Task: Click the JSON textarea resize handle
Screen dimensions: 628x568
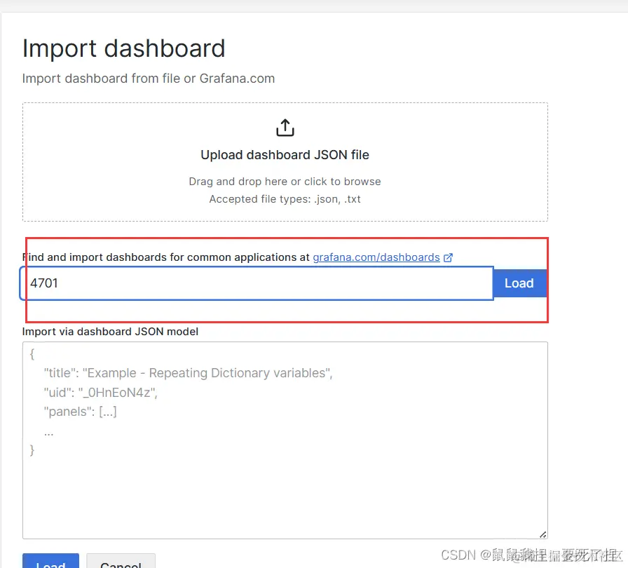Action: click(542, 534)
